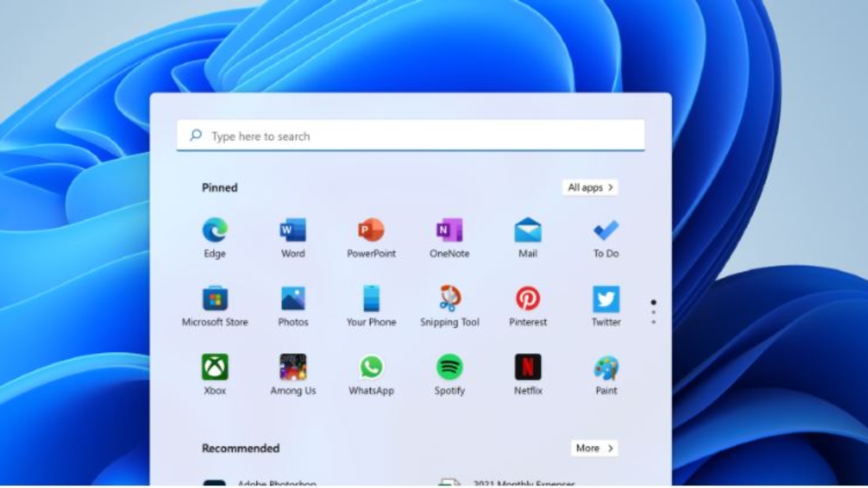Launch Among Us

click(x=294, y=369)
